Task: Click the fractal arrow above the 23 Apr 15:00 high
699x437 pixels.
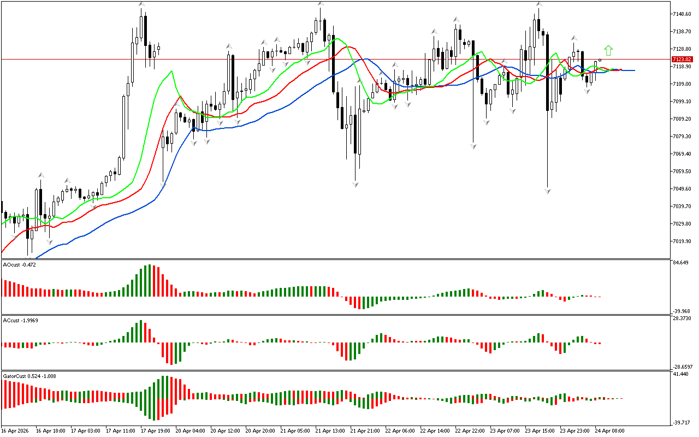Action: [539, 4]
